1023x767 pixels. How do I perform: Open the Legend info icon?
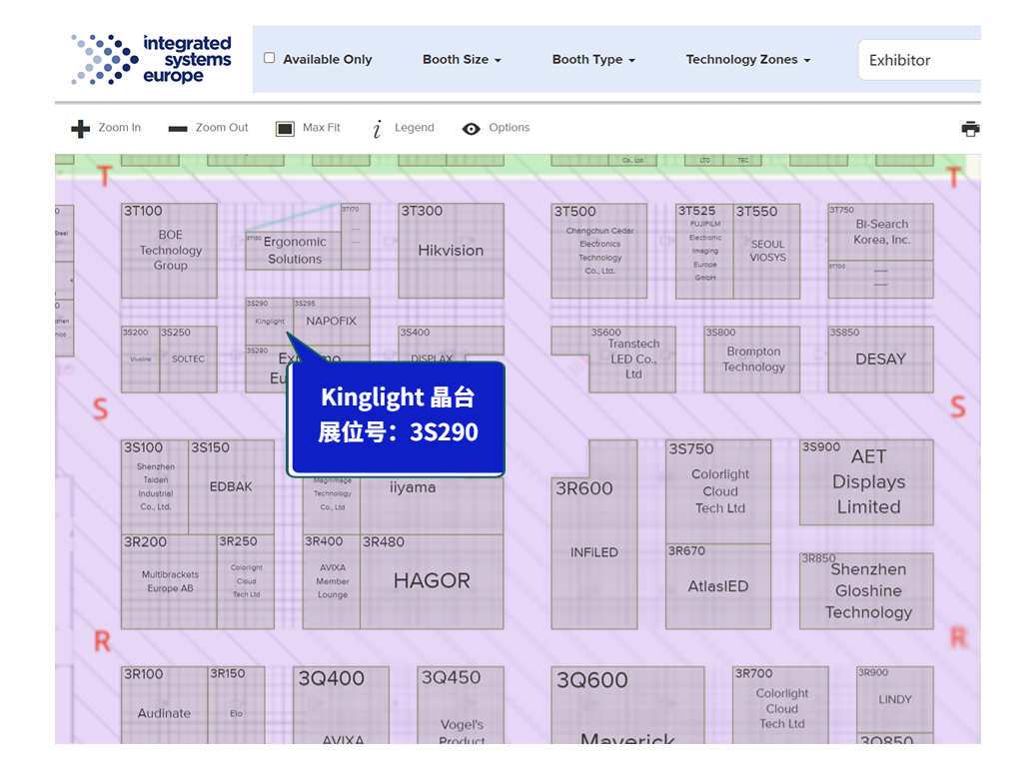point(377,129)
